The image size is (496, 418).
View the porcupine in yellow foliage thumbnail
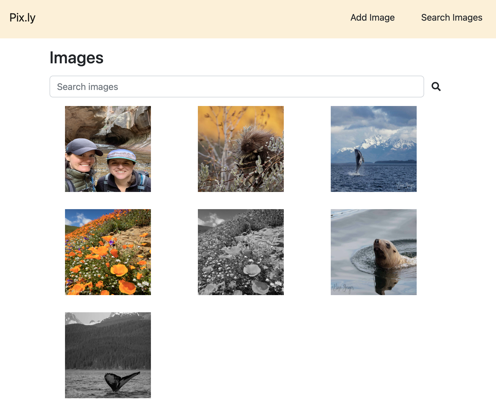click(241, 149)
